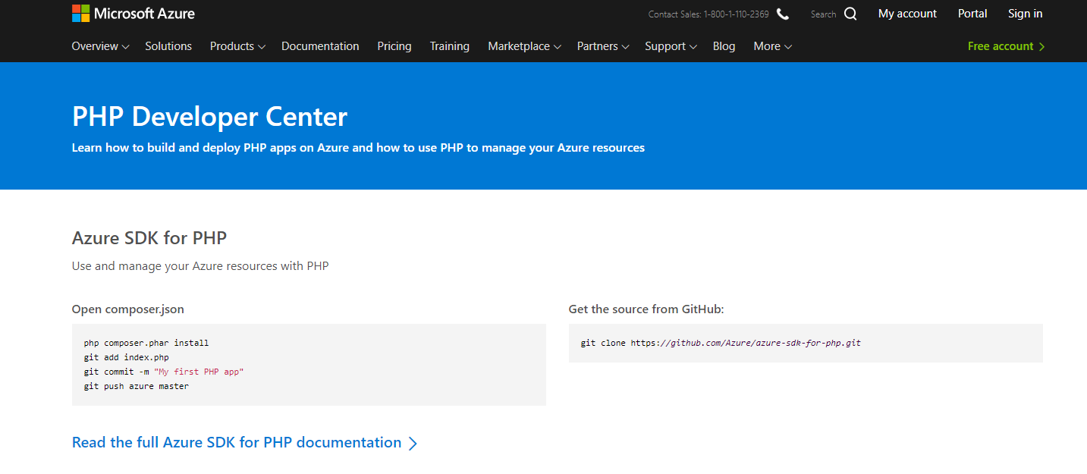Click the php composer.phar install code line
The height and width of the screenshot is (474, 1087).
point(146,343)
